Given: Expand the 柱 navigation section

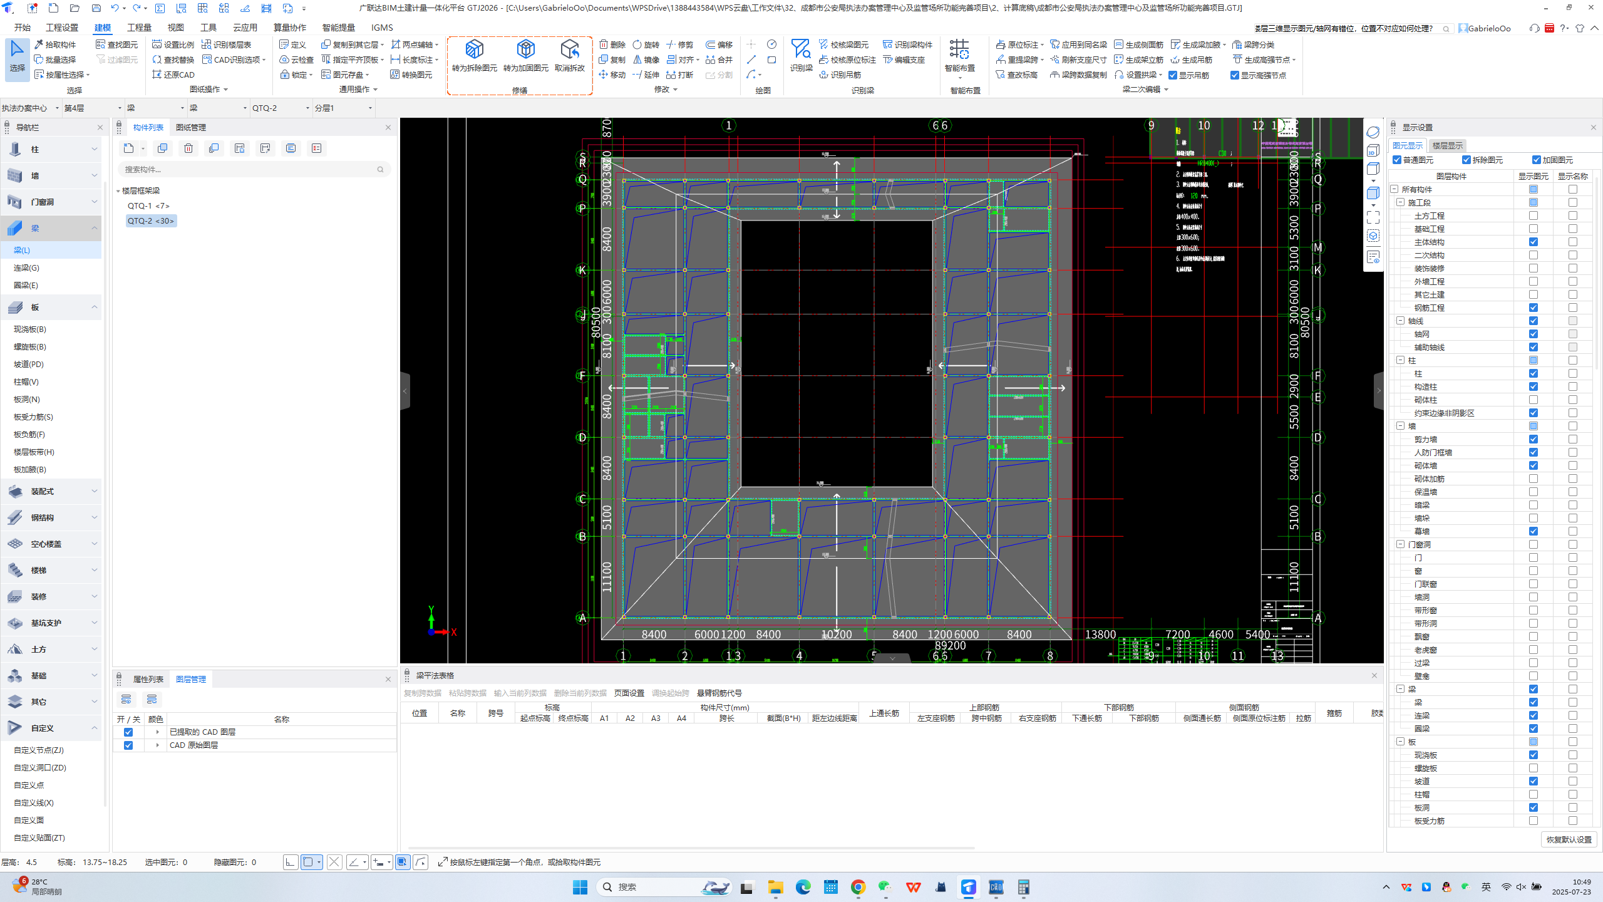Looking at the screenshot, I should [x=51, y=149].
